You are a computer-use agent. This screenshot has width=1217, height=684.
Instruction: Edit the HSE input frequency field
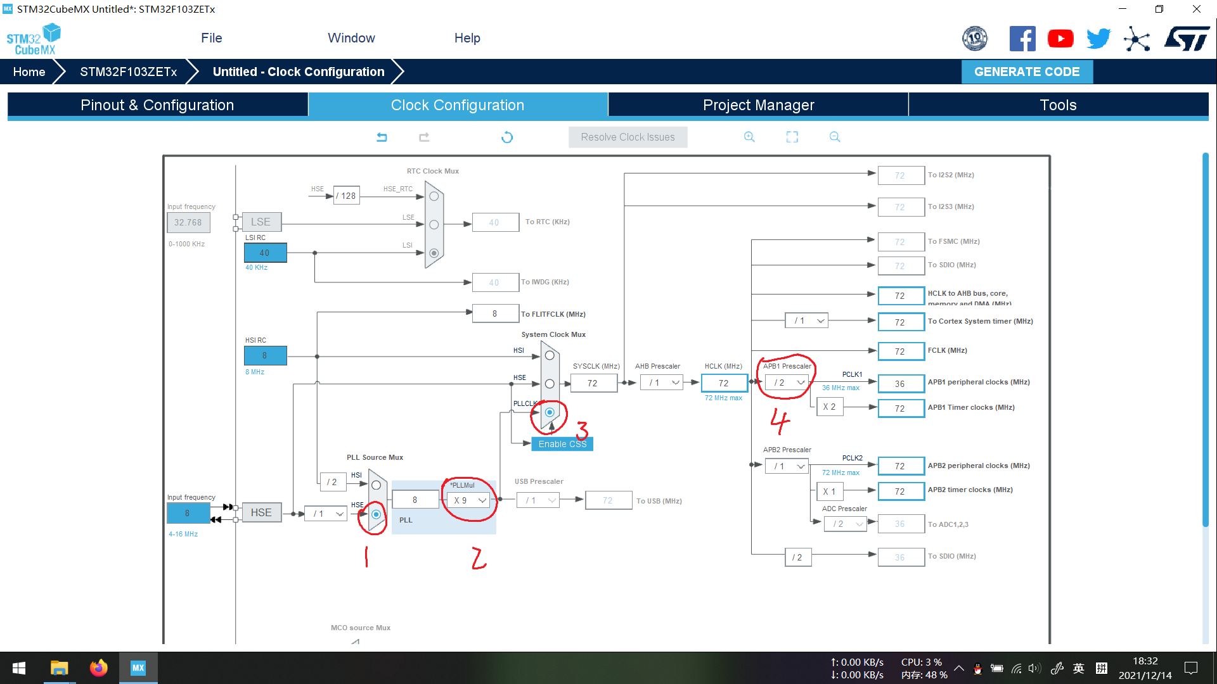(188, 513)
